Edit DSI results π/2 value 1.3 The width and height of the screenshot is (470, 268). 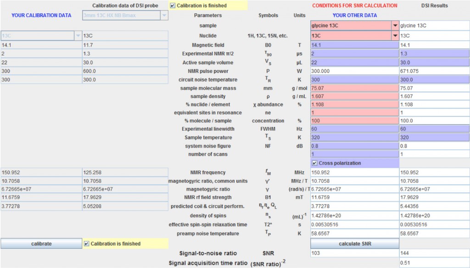click(x=434, y=54)
